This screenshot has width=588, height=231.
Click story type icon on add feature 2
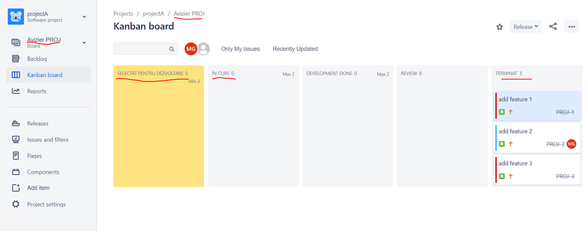pyautogui.click(x=501, y=144)
